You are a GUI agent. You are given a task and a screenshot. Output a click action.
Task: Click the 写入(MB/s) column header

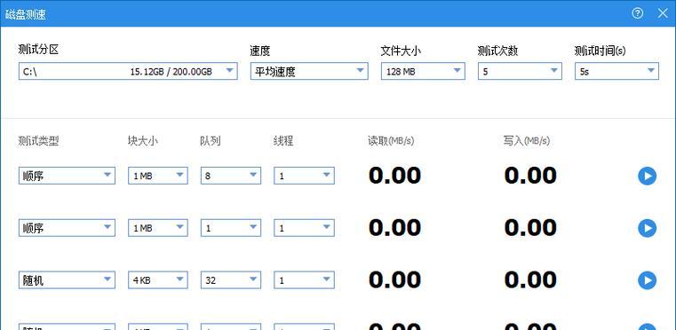[x=527, y=141]
